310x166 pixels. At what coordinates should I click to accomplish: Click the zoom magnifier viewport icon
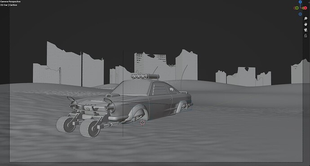[x=306, y=18]
